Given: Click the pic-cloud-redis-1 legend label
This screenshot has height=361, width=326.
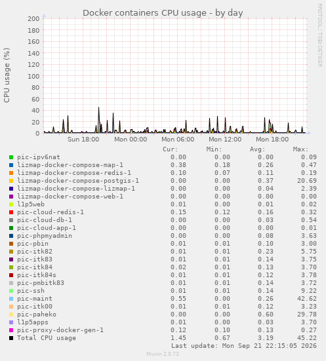Looking at the screenshot, I should tap(51, 212).
